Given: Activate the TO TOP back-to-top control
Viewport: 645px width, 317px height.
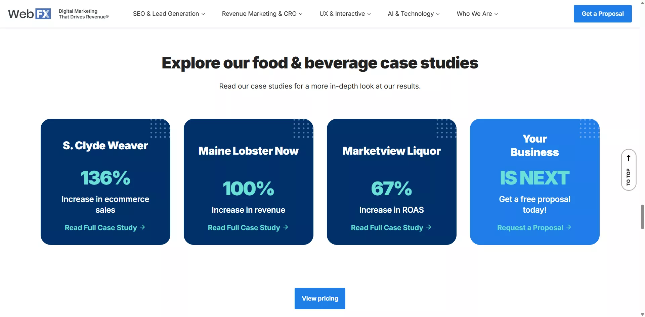Looking at the screenshot, I should (x=628, y=170).
